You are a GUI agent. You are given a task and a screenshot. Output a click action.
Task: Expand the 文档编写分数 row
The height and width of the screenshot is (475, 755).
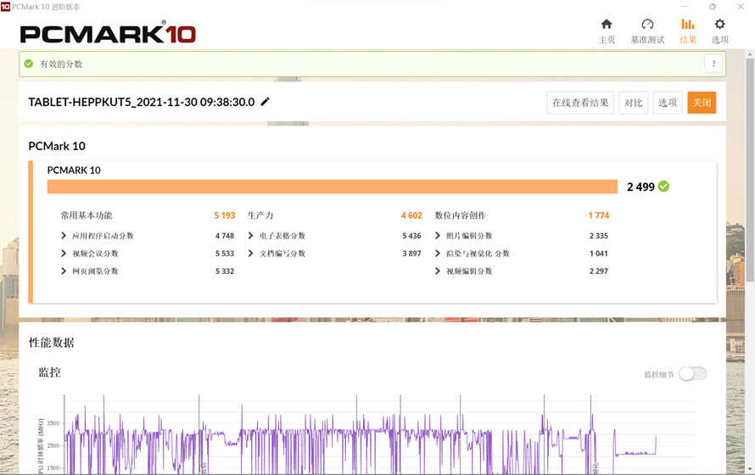(x=250, y=253)
